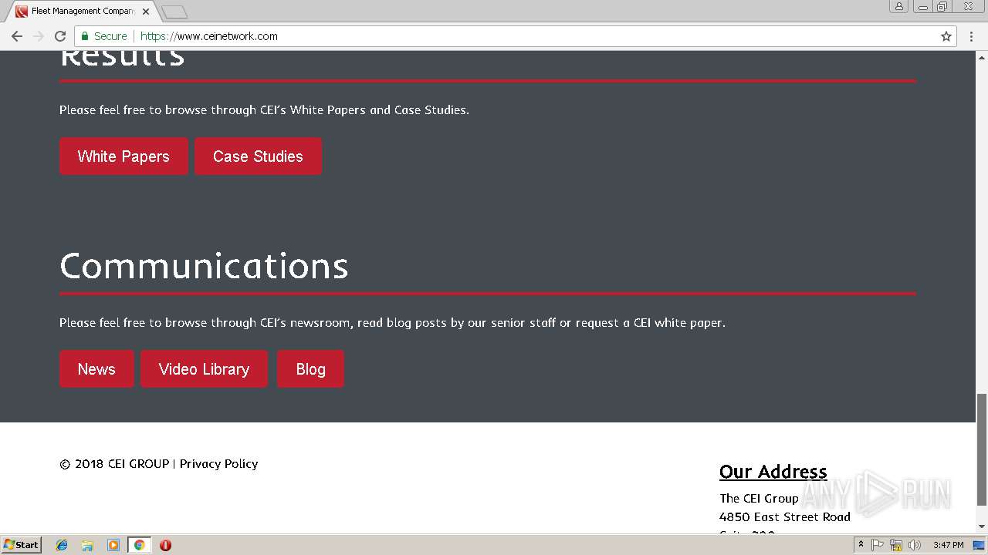
Task: Click the browser forward arrow
Action: 39,36
